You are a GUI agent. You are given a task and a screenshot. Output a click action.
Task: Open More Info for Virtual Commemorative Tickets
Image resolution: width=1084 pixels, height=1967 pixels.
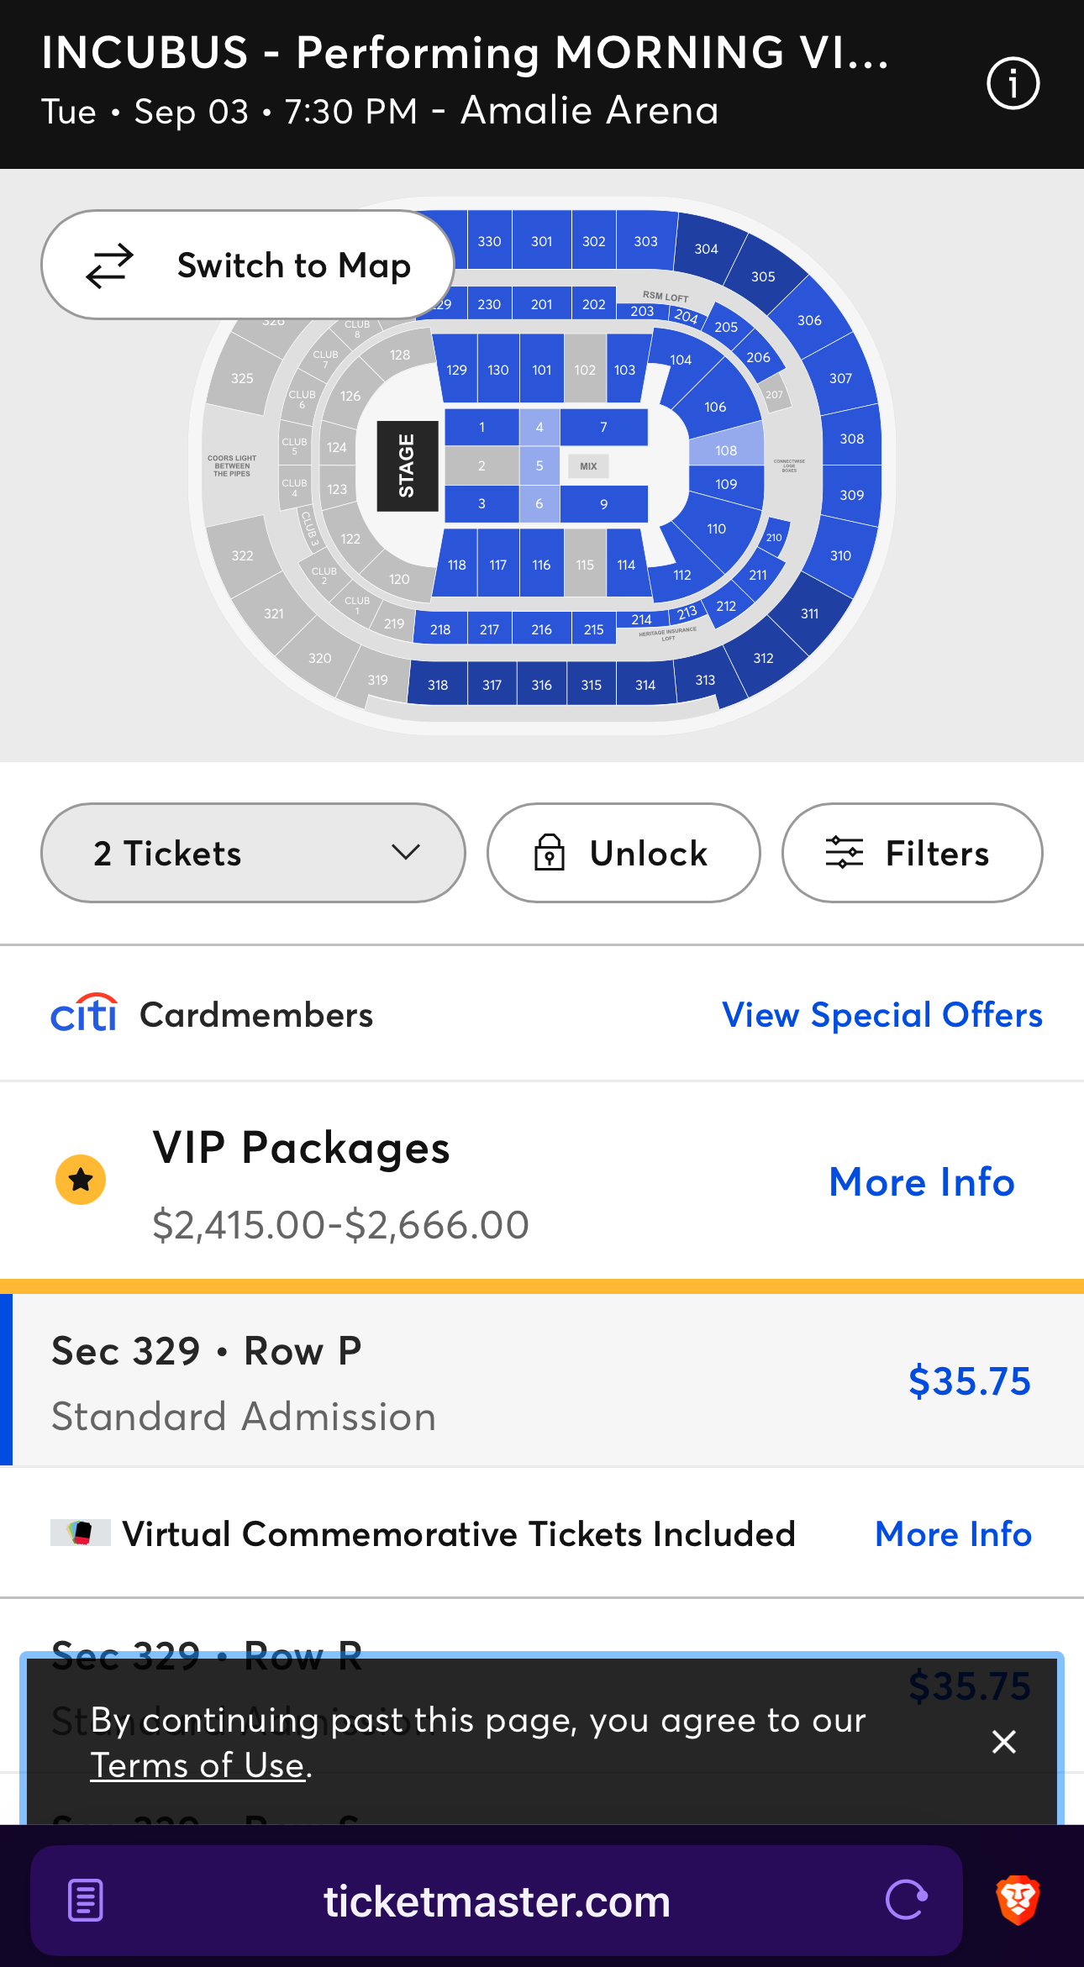[x=953, y=1534]
